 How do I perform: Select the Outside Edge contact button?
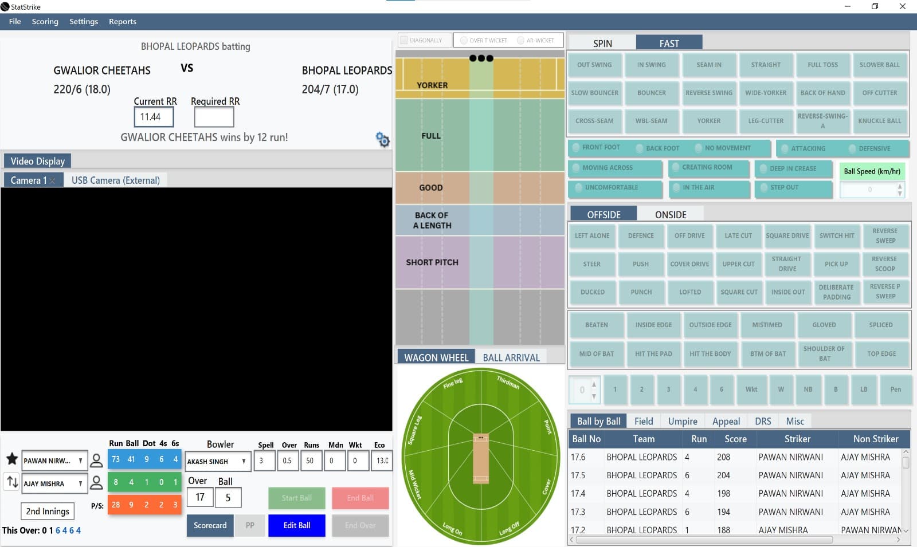tap(710, 325)
